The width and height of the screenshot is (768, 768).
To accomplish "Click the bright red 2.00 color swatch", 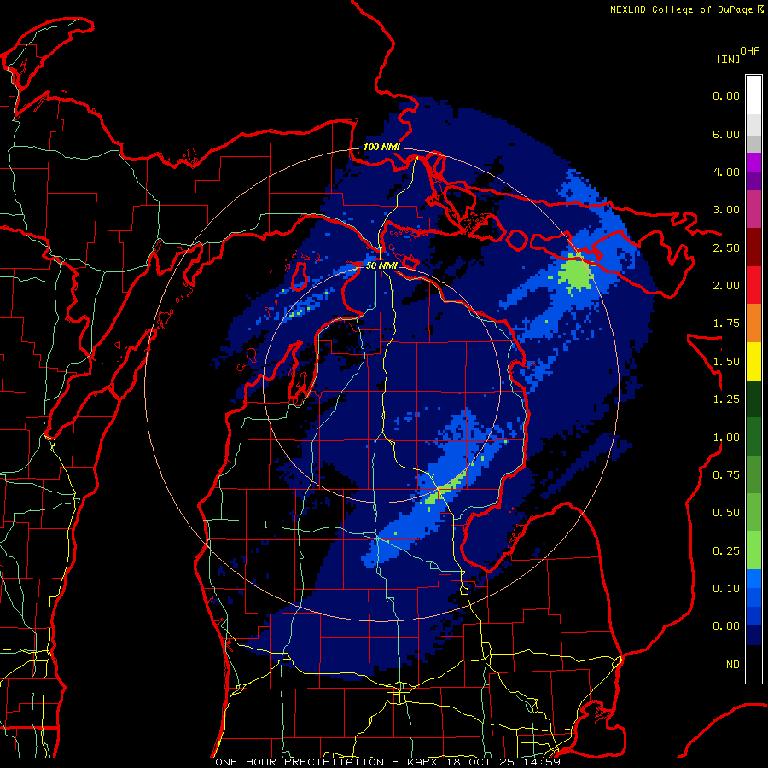I will (x=753, y=285).
